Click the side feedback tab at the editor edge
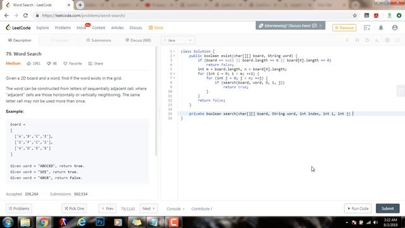Image resolution: width=405 pixels, height=228 pixels. pos(401,91)
